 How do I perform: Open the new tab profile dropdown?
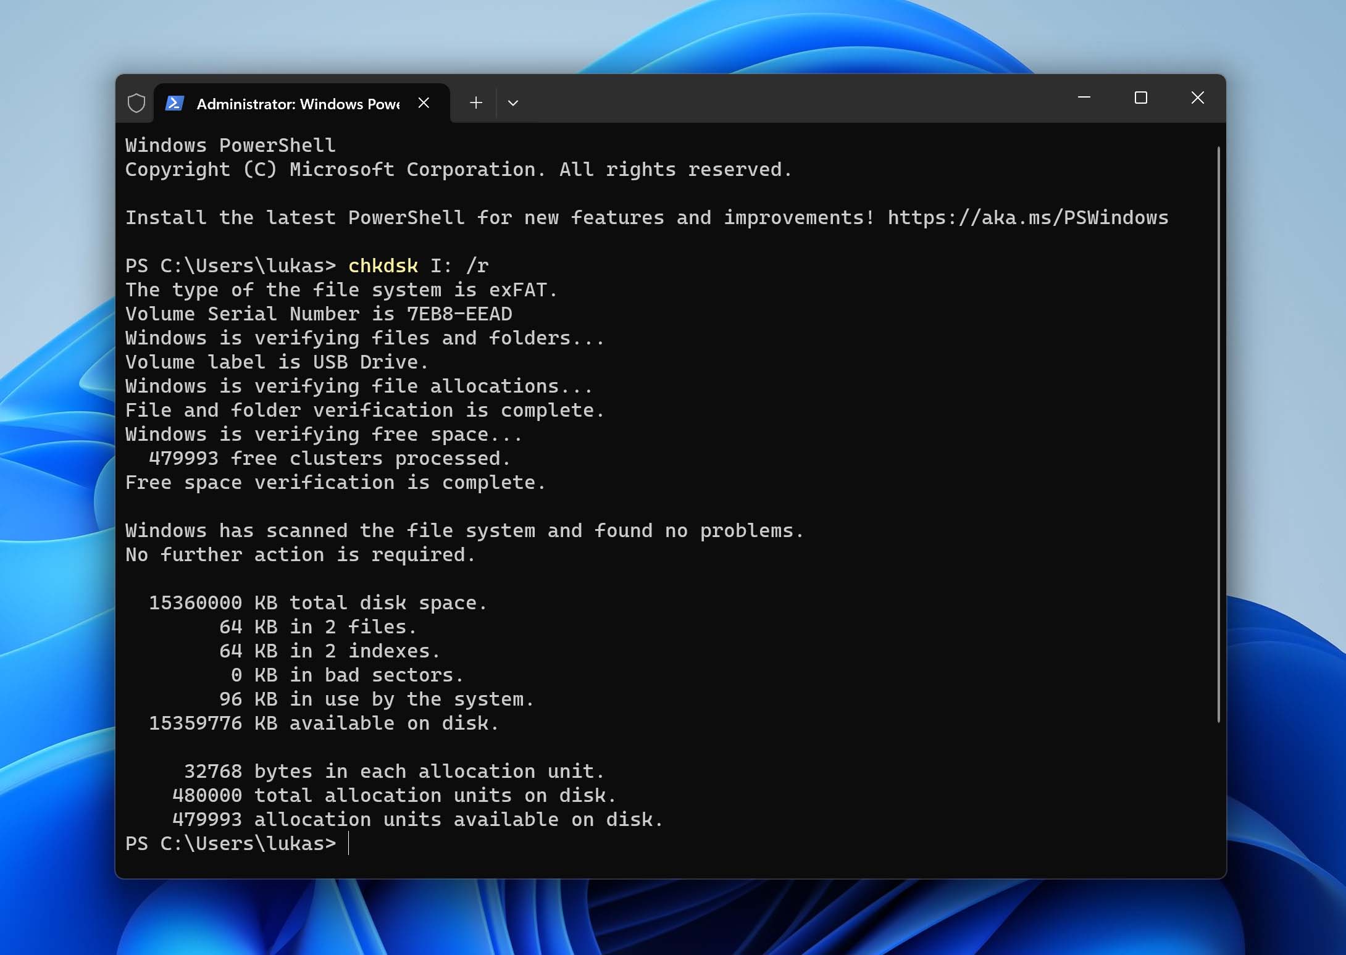point(513,103)
